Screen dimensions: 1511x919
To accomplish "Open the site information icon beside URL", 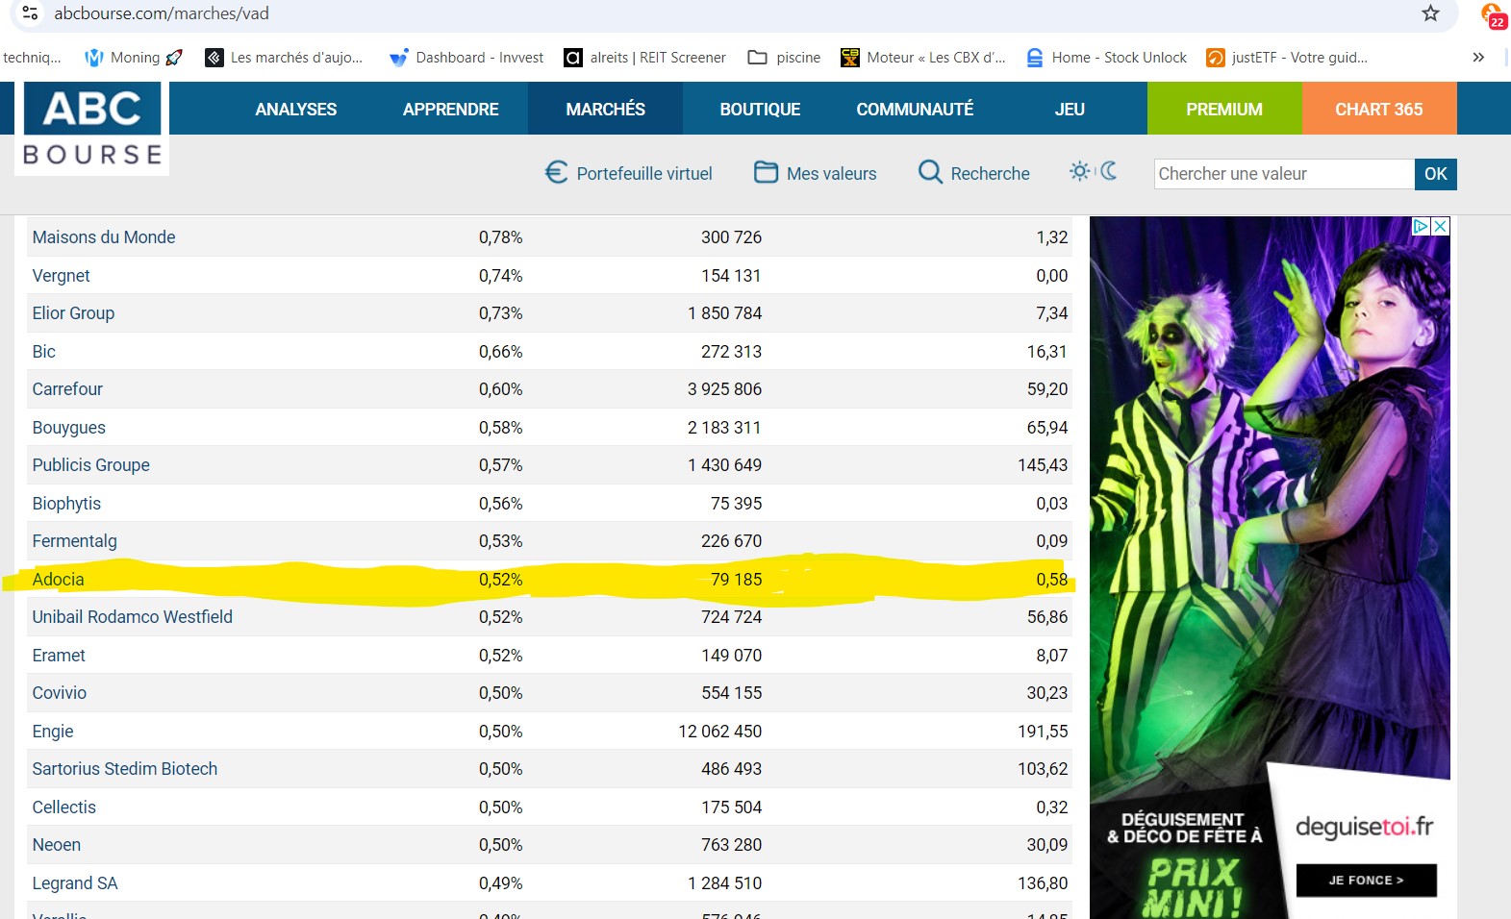I will point(30,13).
